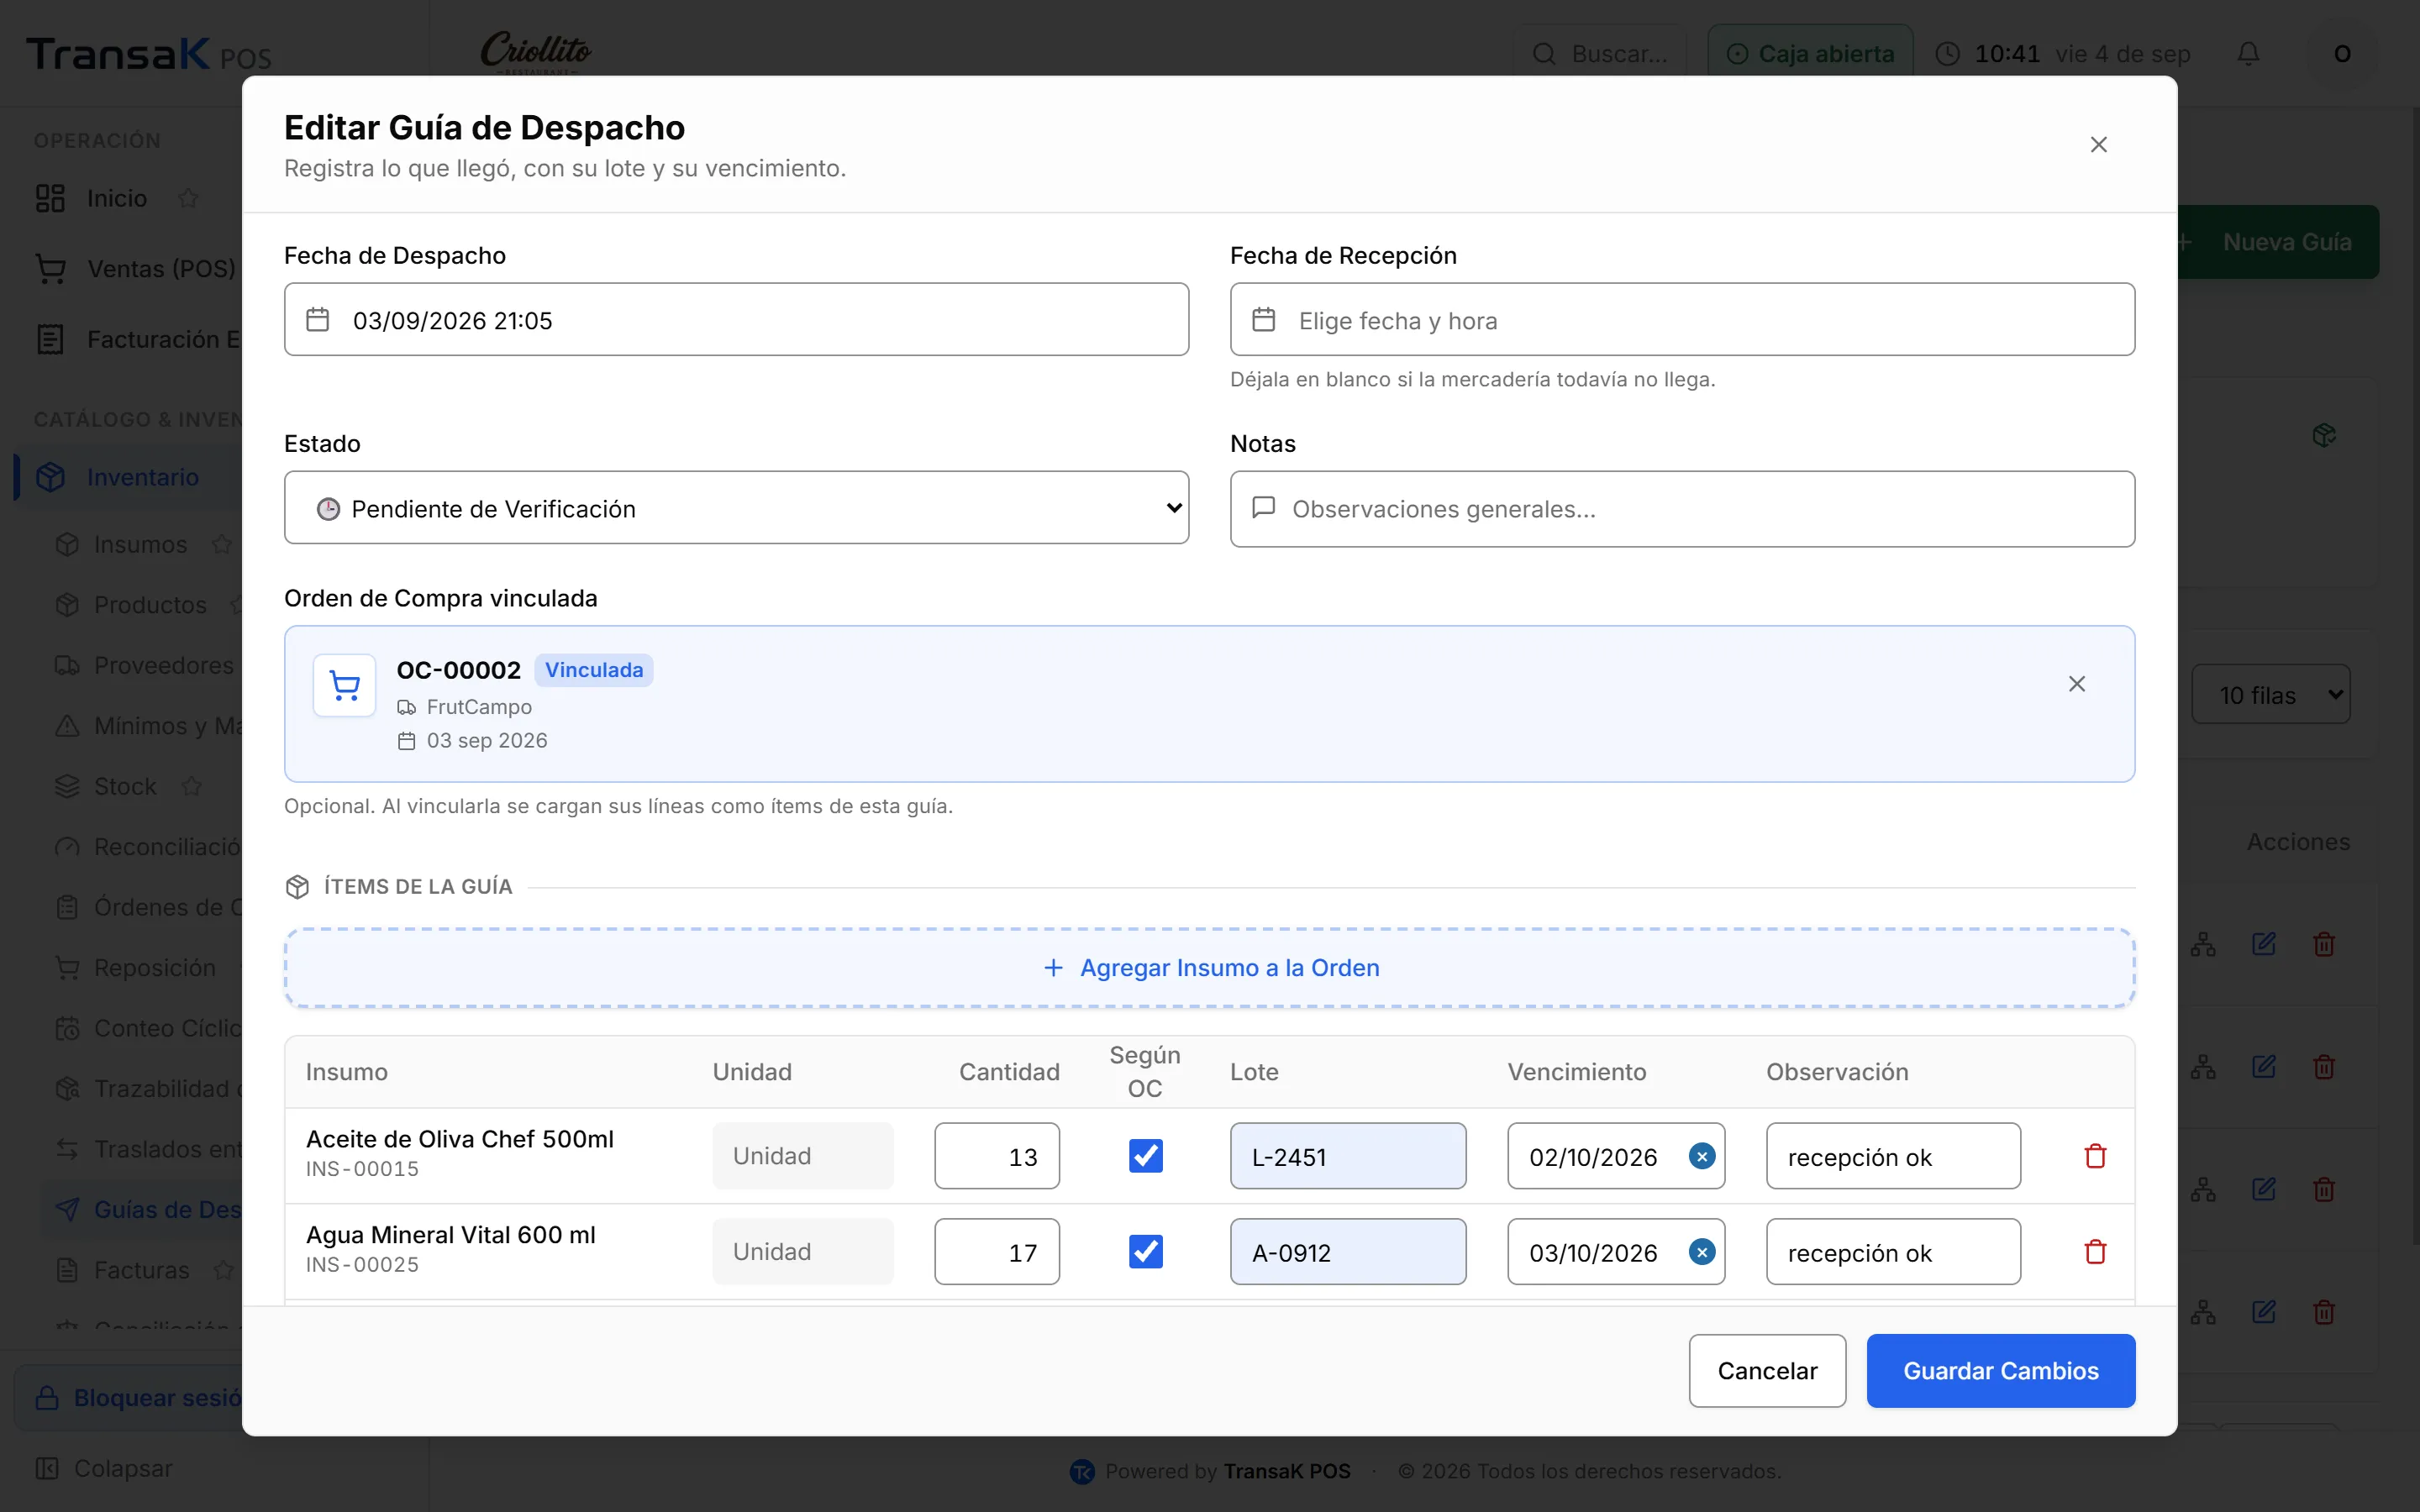Star the Insumos sidebar item

222,544
